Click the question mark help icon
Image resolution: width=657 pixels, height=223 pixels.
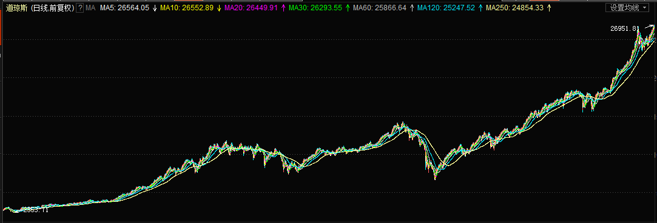[x=79, y=7]
